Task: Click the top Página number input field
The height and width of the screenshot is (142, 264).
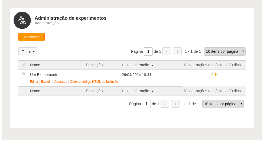Action: click(x=148, y=51)
